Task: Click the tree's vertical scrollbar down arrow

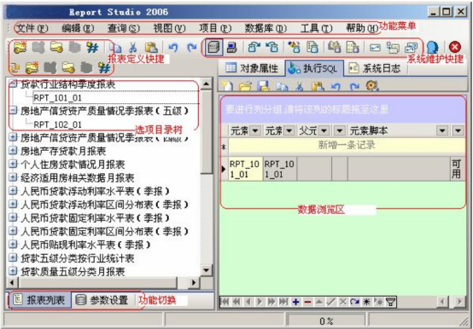Action: pyautogui.click(x=207, y=269)
